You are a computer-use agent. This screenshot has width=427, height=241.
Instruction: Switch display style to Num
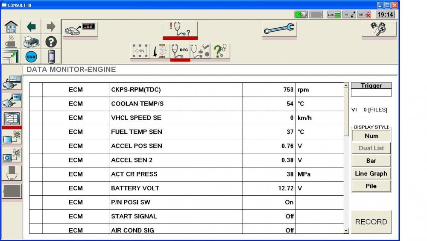point(371,136)
